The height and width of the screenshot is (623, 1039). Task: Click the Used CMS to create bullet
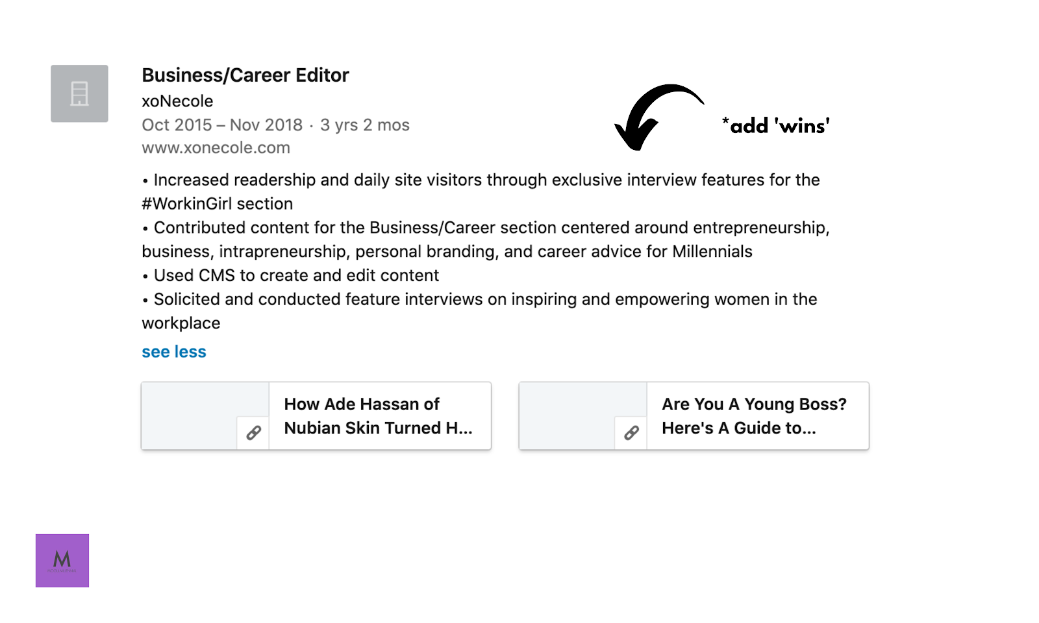tap(290, 275)
